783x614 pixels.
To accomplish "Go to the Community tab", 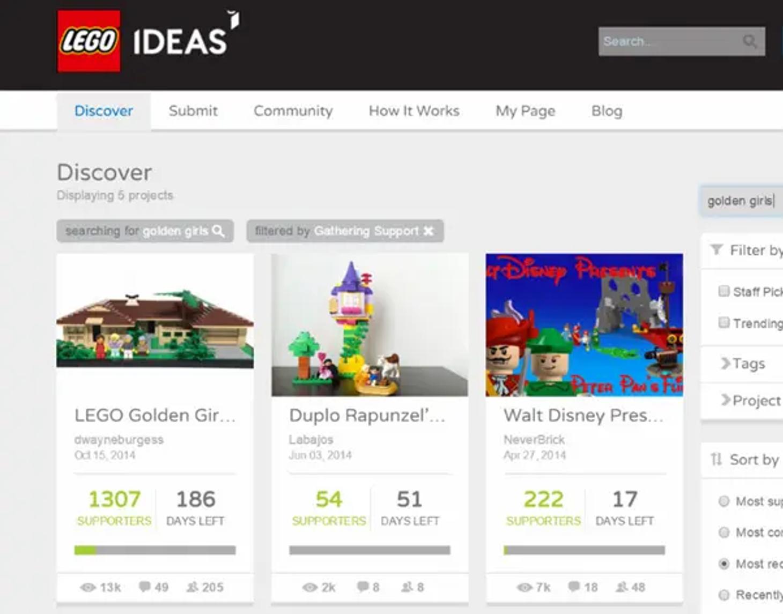I will tap(293, 111).
